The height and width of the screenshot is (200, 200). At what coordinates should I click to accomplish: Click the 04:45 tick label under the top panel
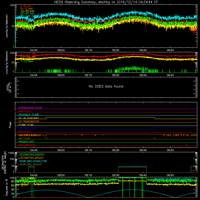[x=34, y=50]
